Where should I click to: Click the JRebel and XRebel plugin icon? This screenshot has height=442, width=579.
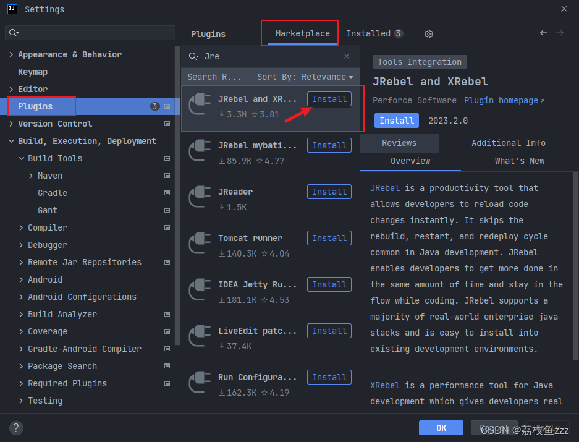[x=200, y=104]
